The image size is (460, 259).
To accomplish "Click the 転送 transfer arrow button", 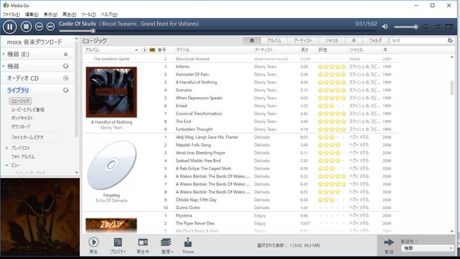I will click(x=389, y=246).
